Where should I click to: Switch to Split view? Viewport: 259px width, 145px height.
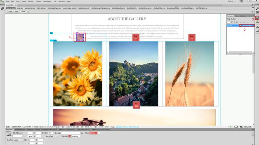point(17,12)
